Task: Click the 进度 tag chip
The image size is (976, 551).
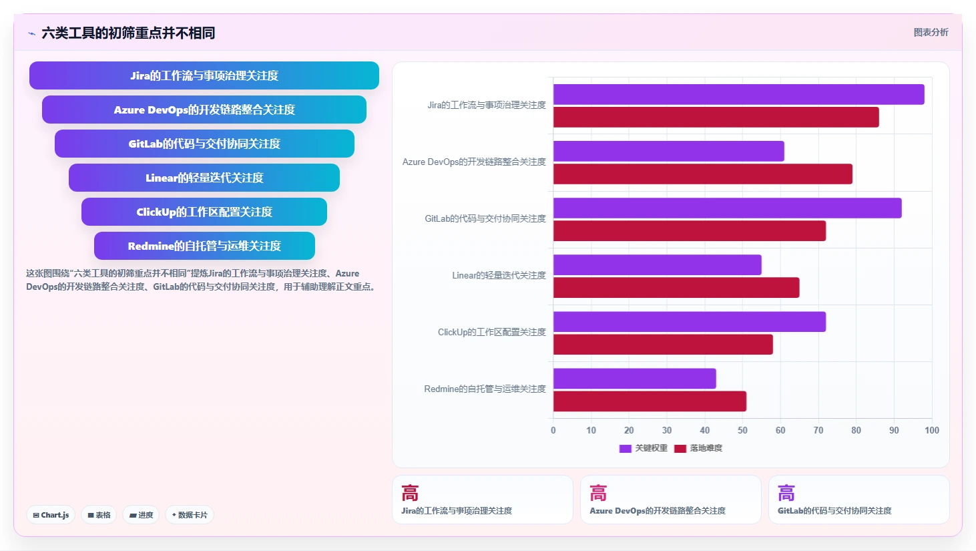Action: coord(141,515)
